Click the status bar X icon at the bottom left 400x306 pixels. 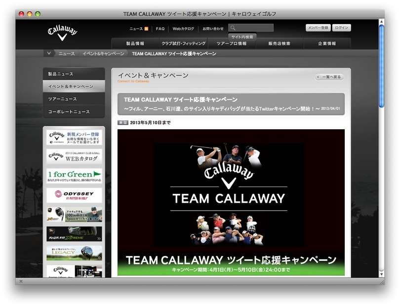pos(21,281)
